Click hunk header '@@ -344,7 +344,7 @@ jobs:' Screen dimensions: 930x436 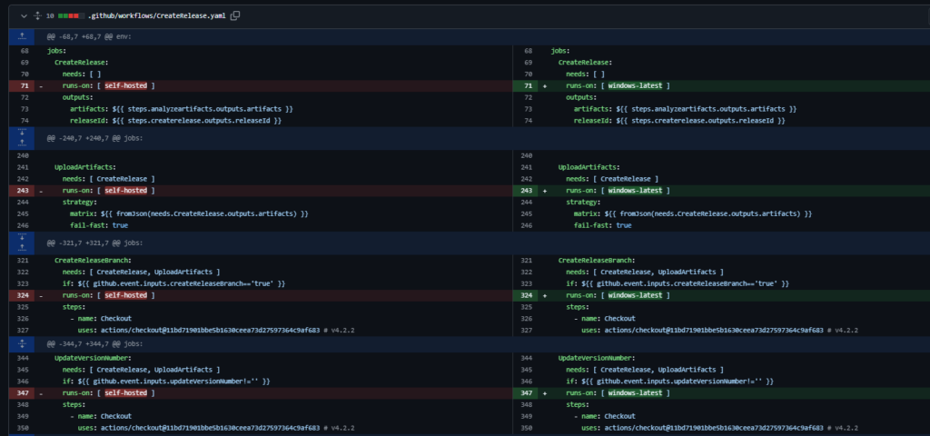(x=94, y=344)
